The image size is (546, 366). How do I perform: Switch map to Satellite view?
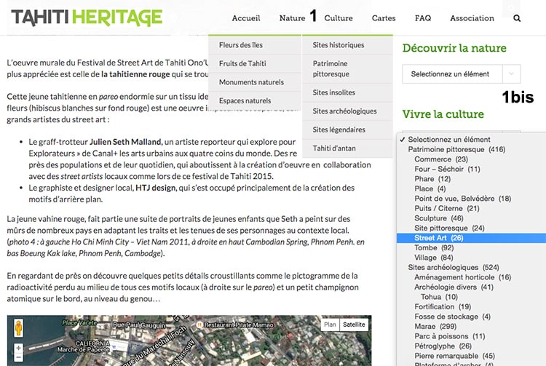pyautogui.click(x=354, y=325)
